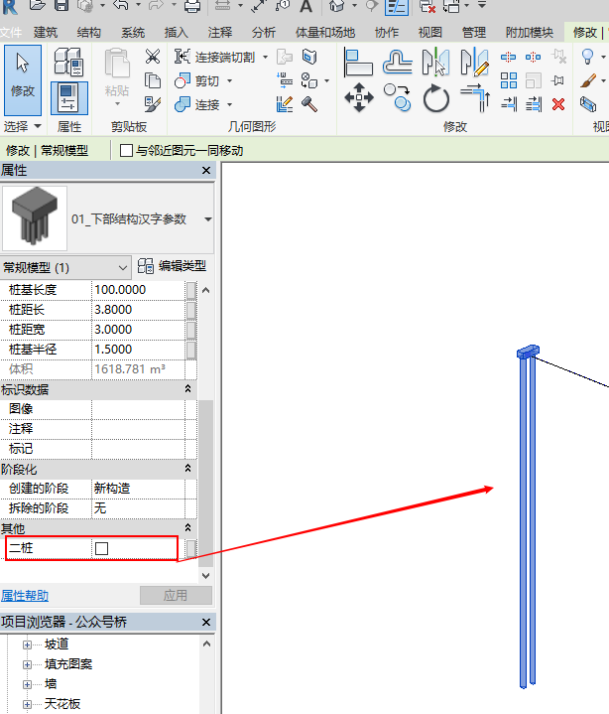Image resolution: width=609 pixels, height=714 pixels.
Task: Activate the Rotate tool
Action: click(x=435, y=98)
